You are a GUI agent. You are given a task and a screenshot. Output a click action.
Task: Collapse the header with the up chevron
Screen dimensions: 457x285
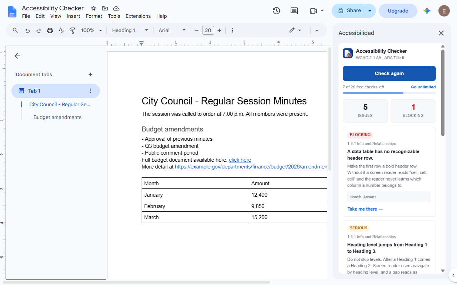(317, 30)
